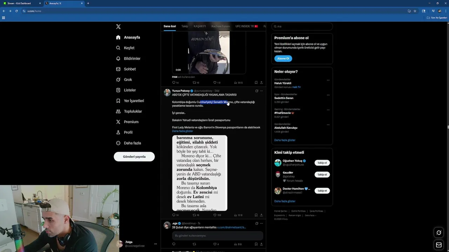Open x.com/drahmetsanki link in .ege post
The image size is (449, 252).
point(232,227)
